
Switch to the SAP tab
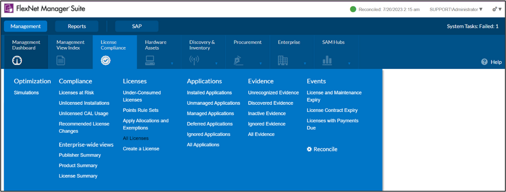pos(137,26)
